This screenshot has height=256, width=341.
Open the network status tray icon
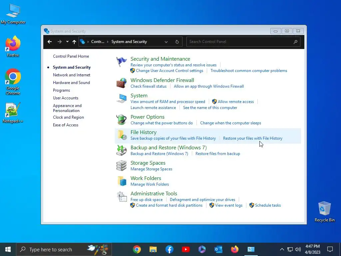pyautogui.click(x=290, y=249)
